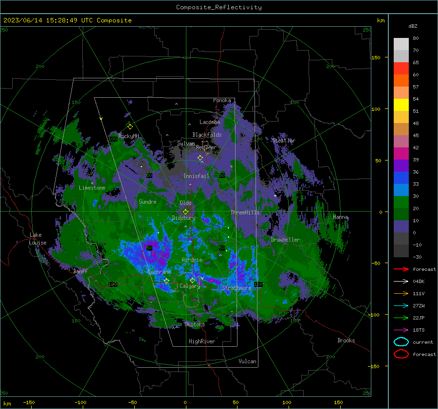Click the orange 111V arrow in legend

pyautogui.click(x=401, y=293)
